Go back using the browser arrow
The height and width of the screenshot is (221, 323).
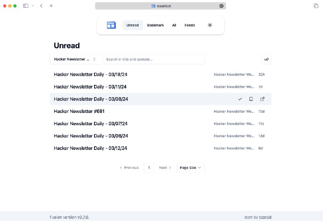(41, 6)
